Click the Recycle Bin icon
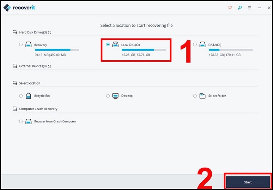The image size is (273, 190). click(x=29, y=96)
